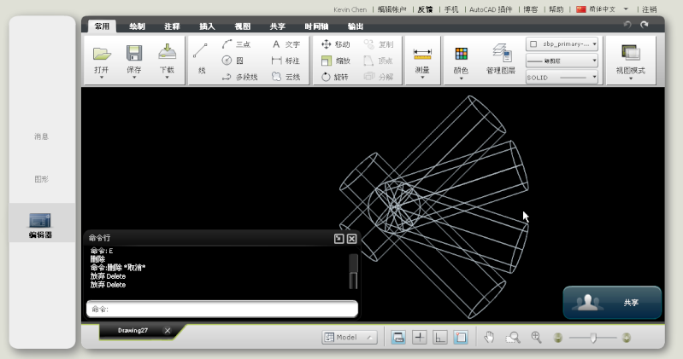Click the greyed 分解 explode tool

click(379, 77)
